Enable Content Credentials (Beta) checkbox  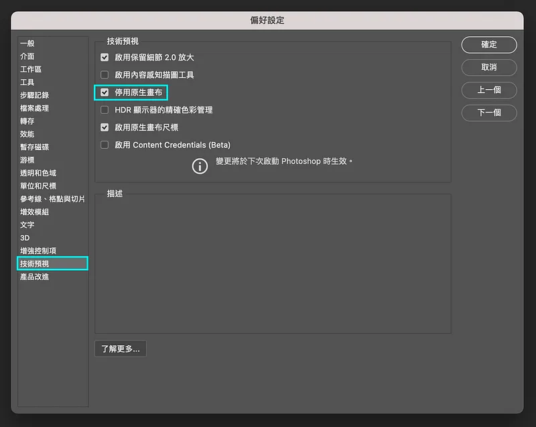(x=105, y=145)
